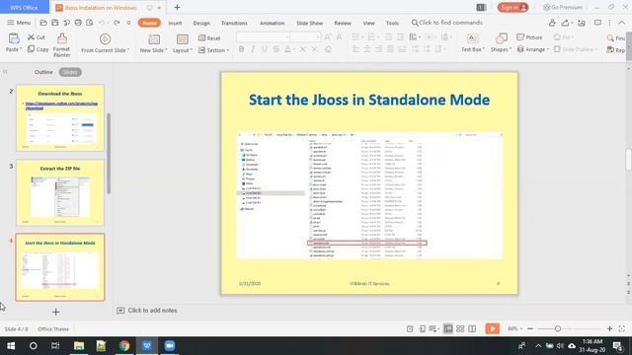Click the orange Play slideshow button
The image size is (632, 355).
(492, 328)
